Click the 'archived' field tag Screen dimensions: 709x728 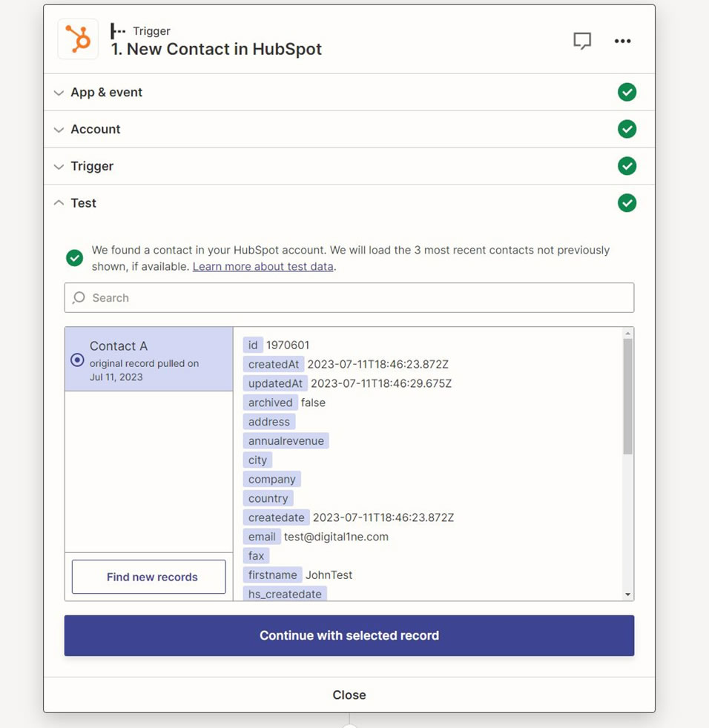(x=271, y=403)
